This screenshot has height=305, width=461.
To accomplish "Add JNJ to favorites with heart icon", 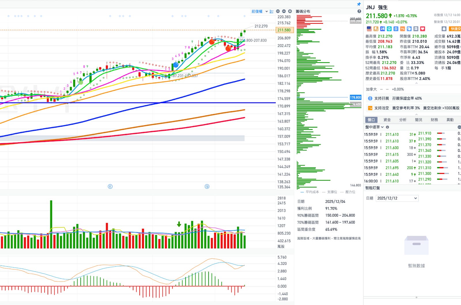I will 422,29.
